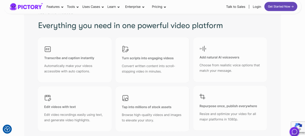
Task: Expand the Learn menu
Action: pos(113,7)
